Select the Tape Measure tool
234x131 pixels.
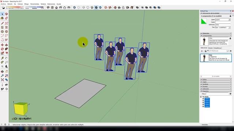pyautogui.click(x=2, y=58)
